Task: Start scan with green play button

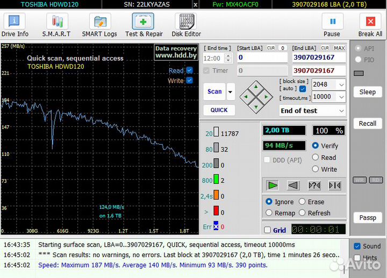Action: click(x=273, y=185)
